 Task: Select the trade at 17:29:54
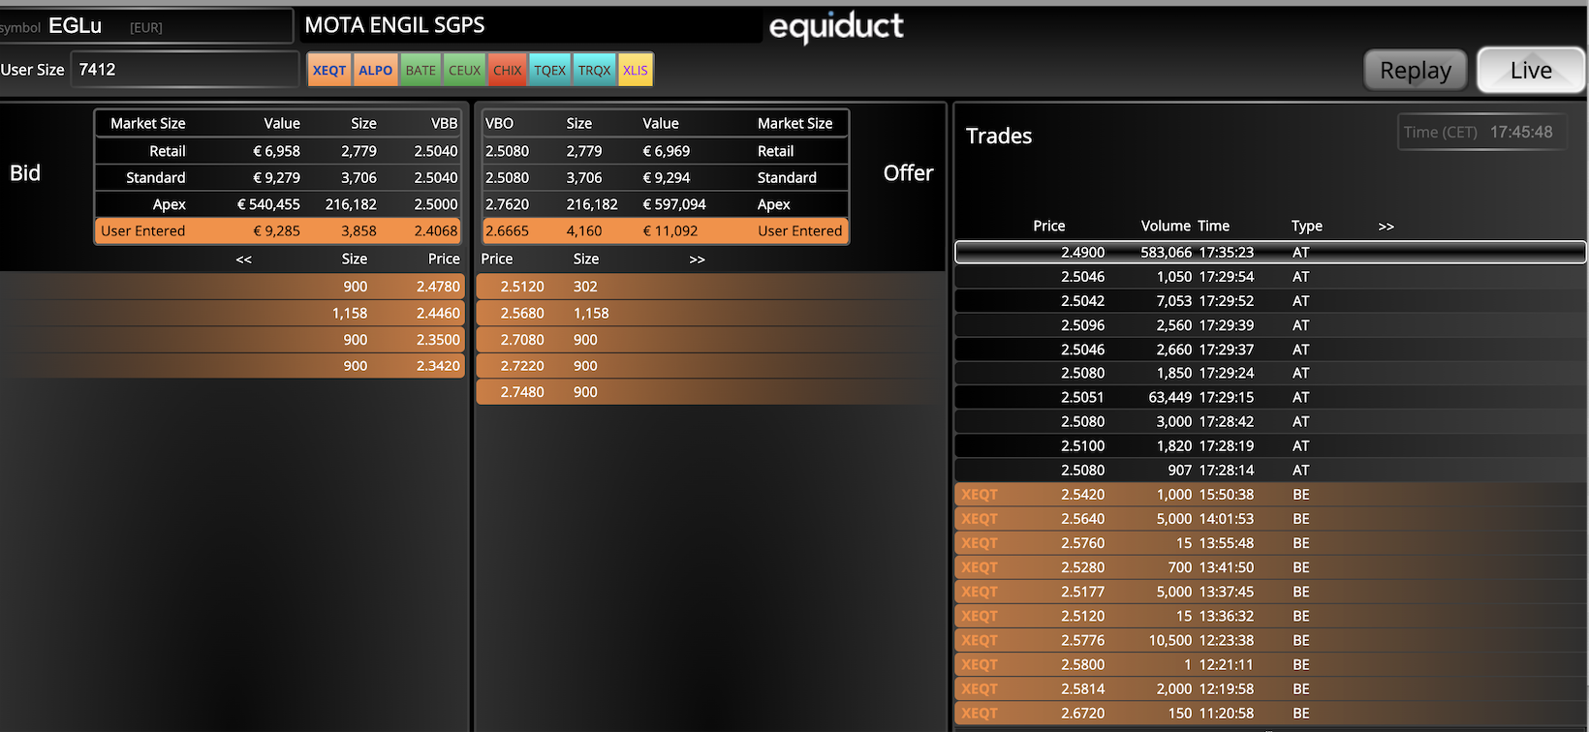(1270, 277)
